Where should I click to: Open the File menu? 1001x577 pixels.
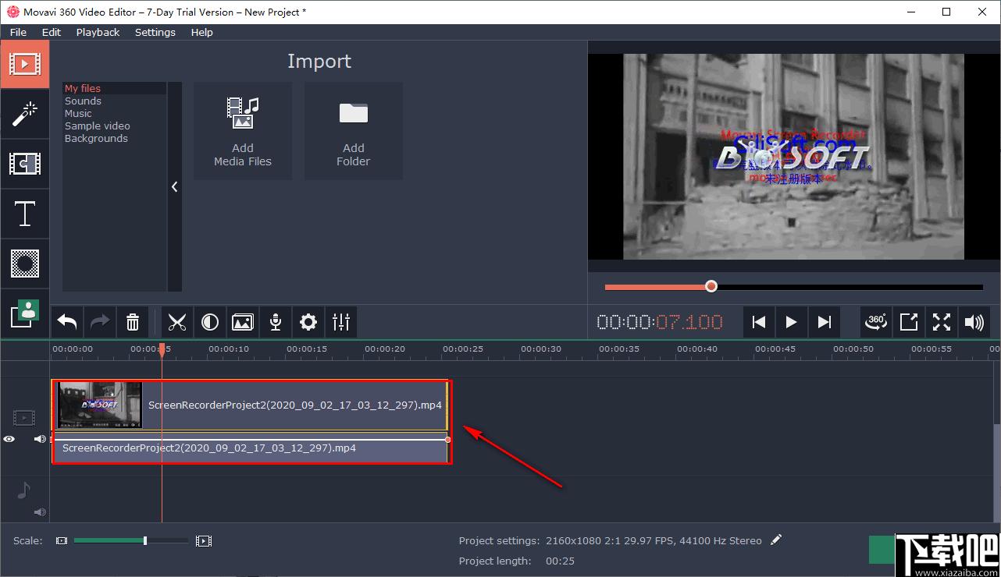click(x=18, y=32)
